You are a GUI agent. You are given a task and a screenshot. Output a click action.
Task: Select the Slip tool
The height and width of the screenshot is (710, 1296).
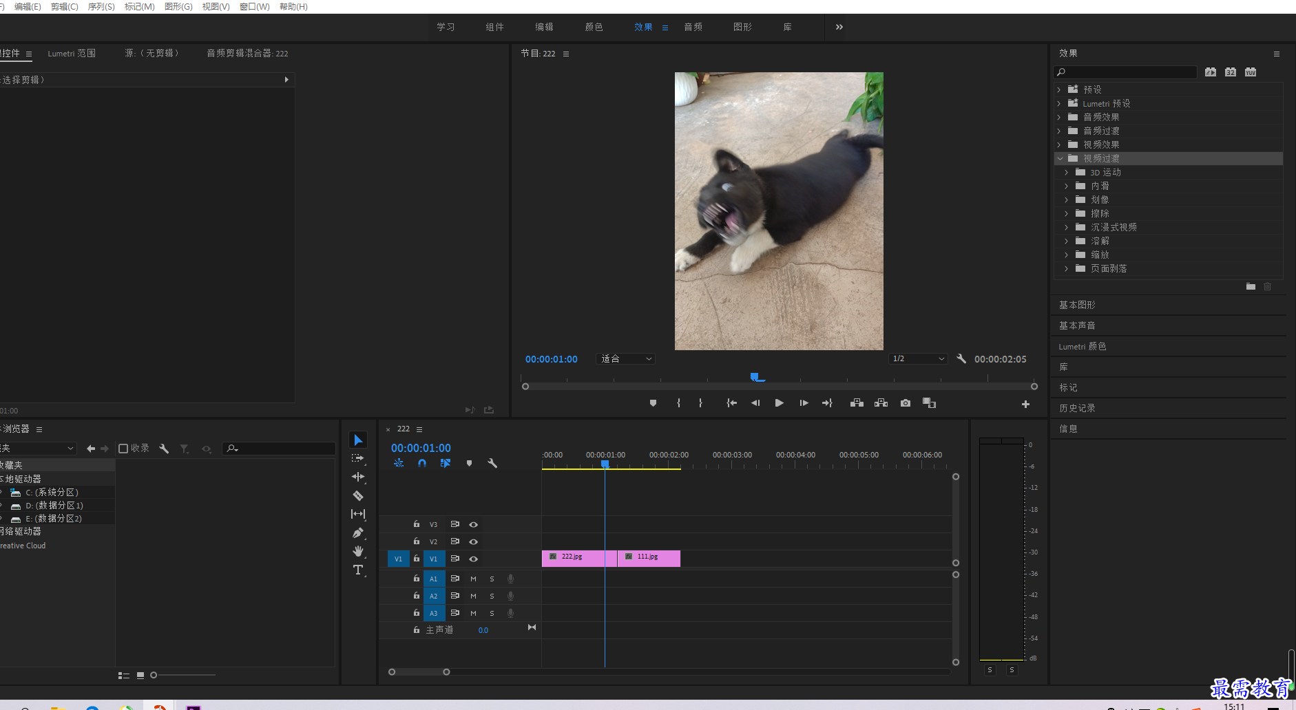[x=358, y=514]
